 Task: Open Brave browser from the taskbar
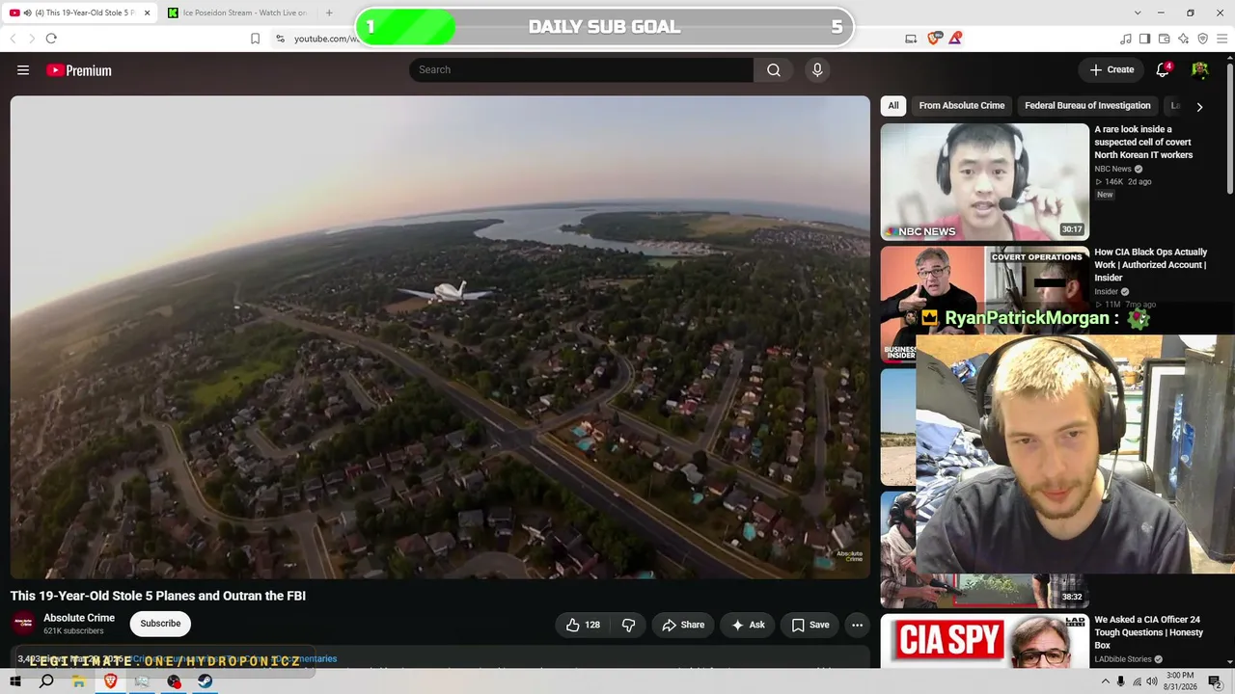click(x=110, y=681)
